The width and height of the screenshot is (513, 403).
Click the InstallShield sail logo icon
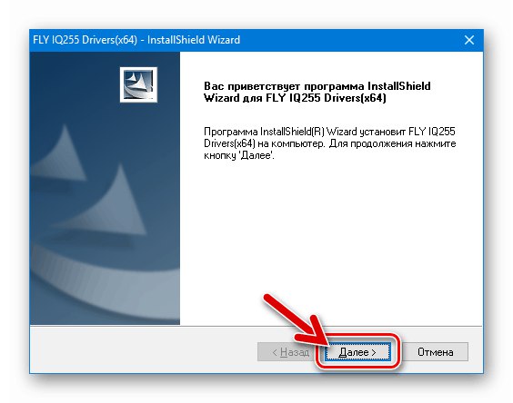(x=138, y=85)
